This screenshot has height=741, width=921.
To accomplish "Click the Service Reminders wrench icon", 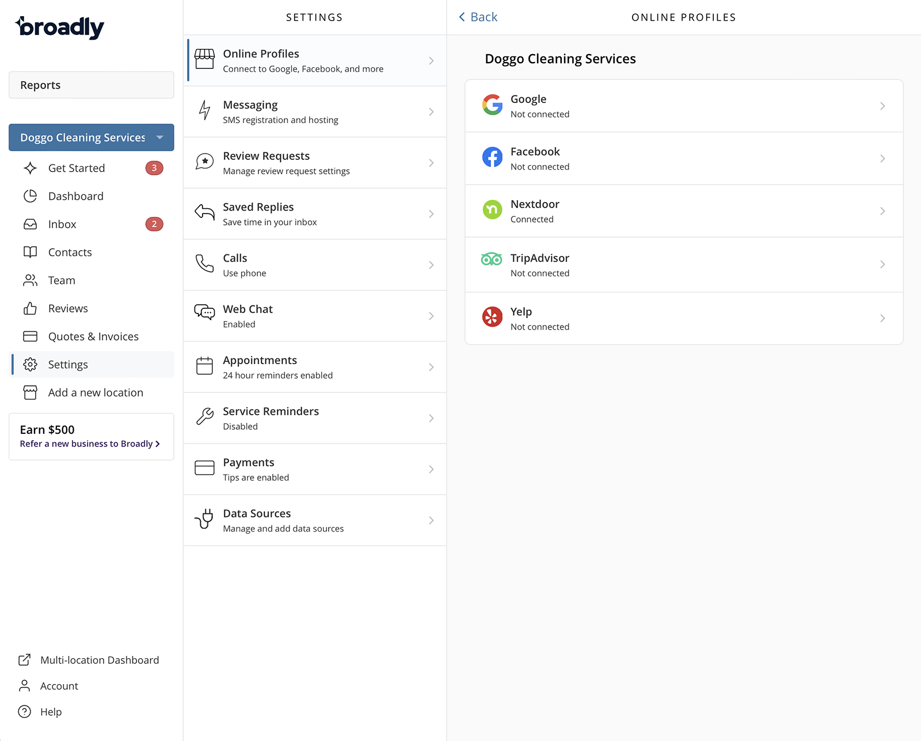I will tap(204, 416).
